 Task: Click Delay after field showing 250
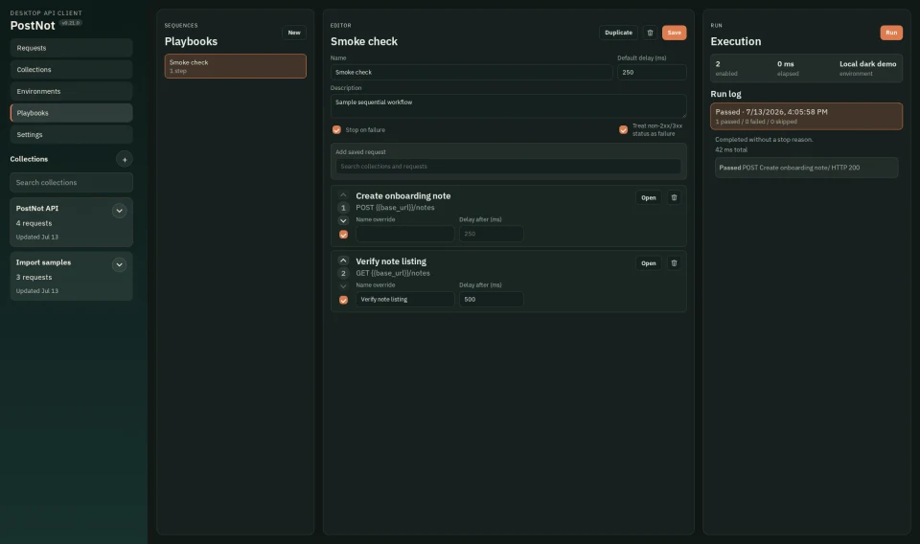coord(491,234)
